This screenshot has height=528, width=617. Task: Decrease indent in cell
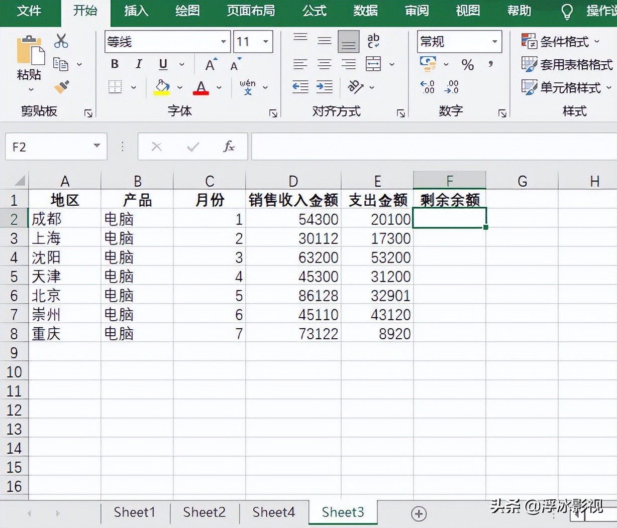pyautogui.click(x=300, y=87)
